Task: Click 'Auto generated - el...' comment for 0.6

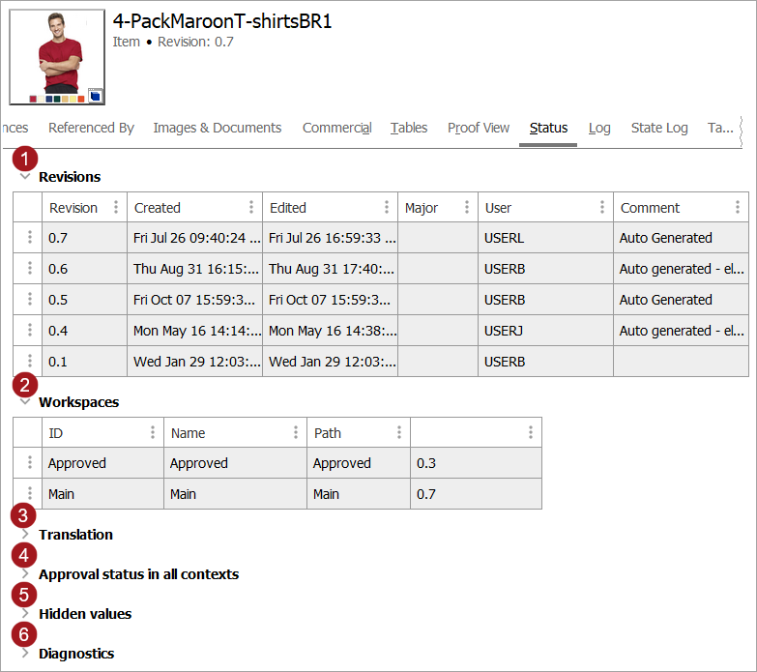Action: [681, 269]
